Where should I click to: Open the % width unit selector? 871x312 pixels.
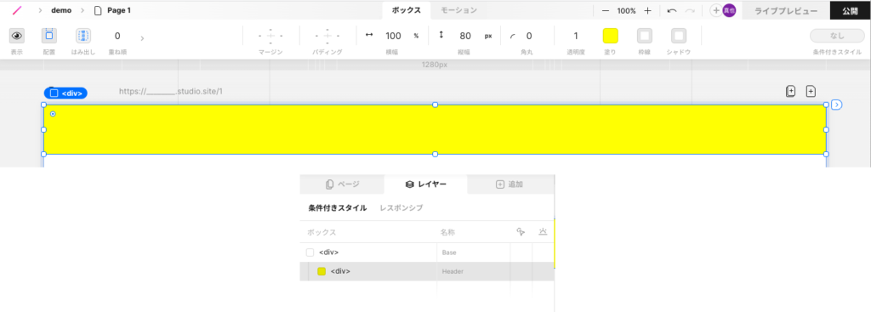click(x=416, y=36)
